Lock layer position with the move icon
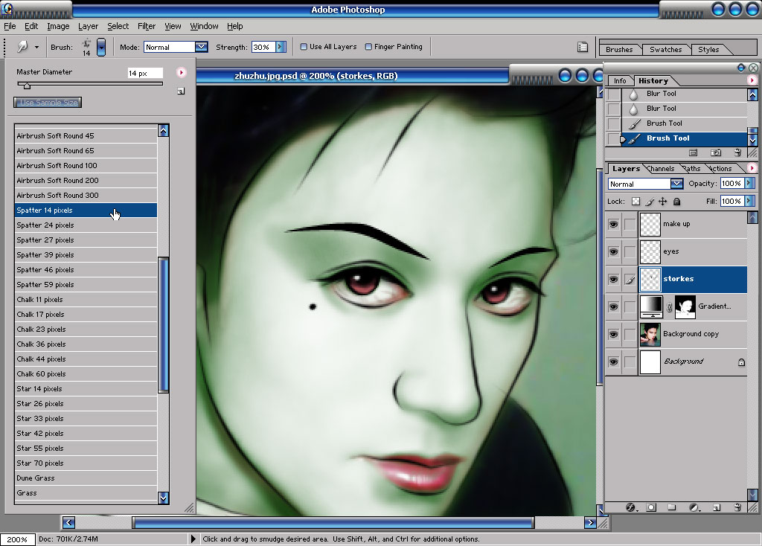This screenshot has height=546, width=762. pyautogui.click(x=663, y=201)
